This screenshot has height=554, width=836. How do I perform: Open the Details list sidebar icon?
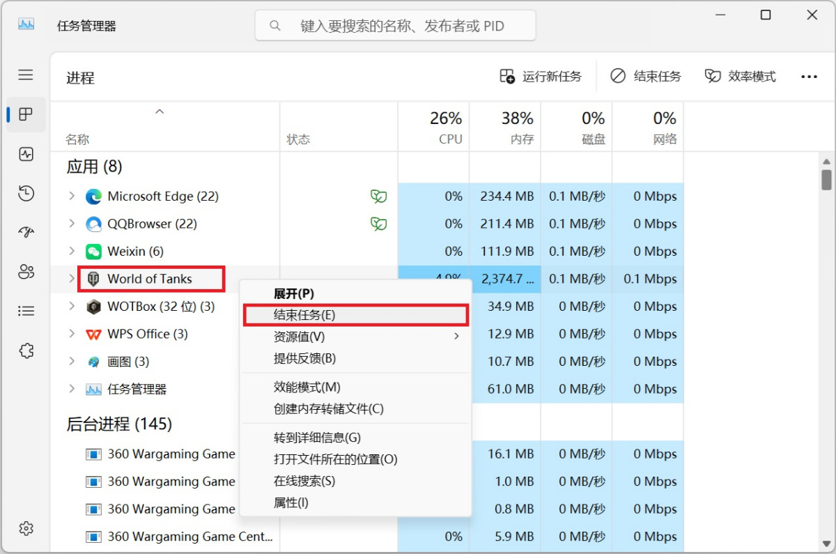tap(26, 311)
